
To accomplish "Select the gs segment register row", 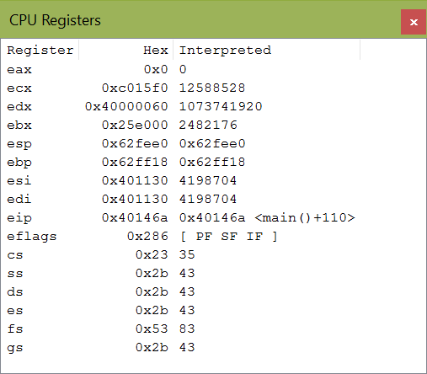I will coord(213,347).
